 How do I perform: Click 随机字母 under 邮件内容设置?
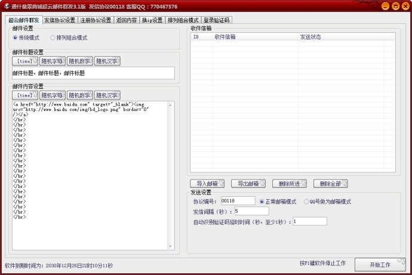[x=53, y=95]
